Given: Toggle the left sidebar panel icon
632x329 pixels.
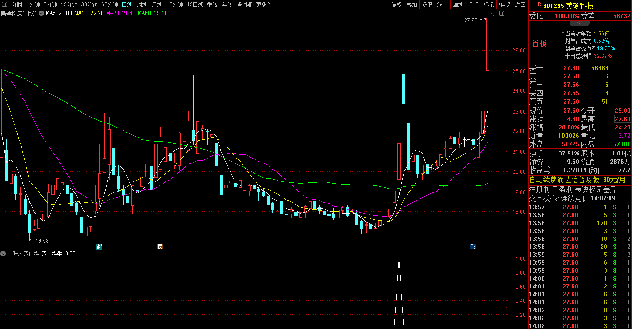Looking at the screenshot, I should [4, 4].
